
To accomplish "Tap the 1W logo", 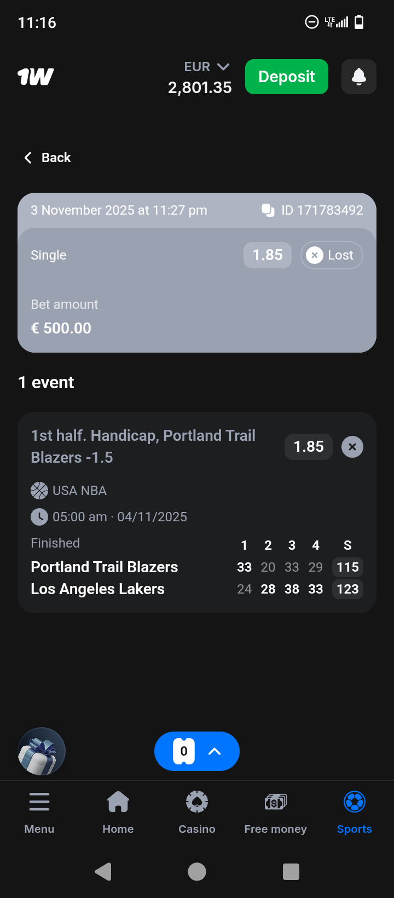I will pos(36,77).
